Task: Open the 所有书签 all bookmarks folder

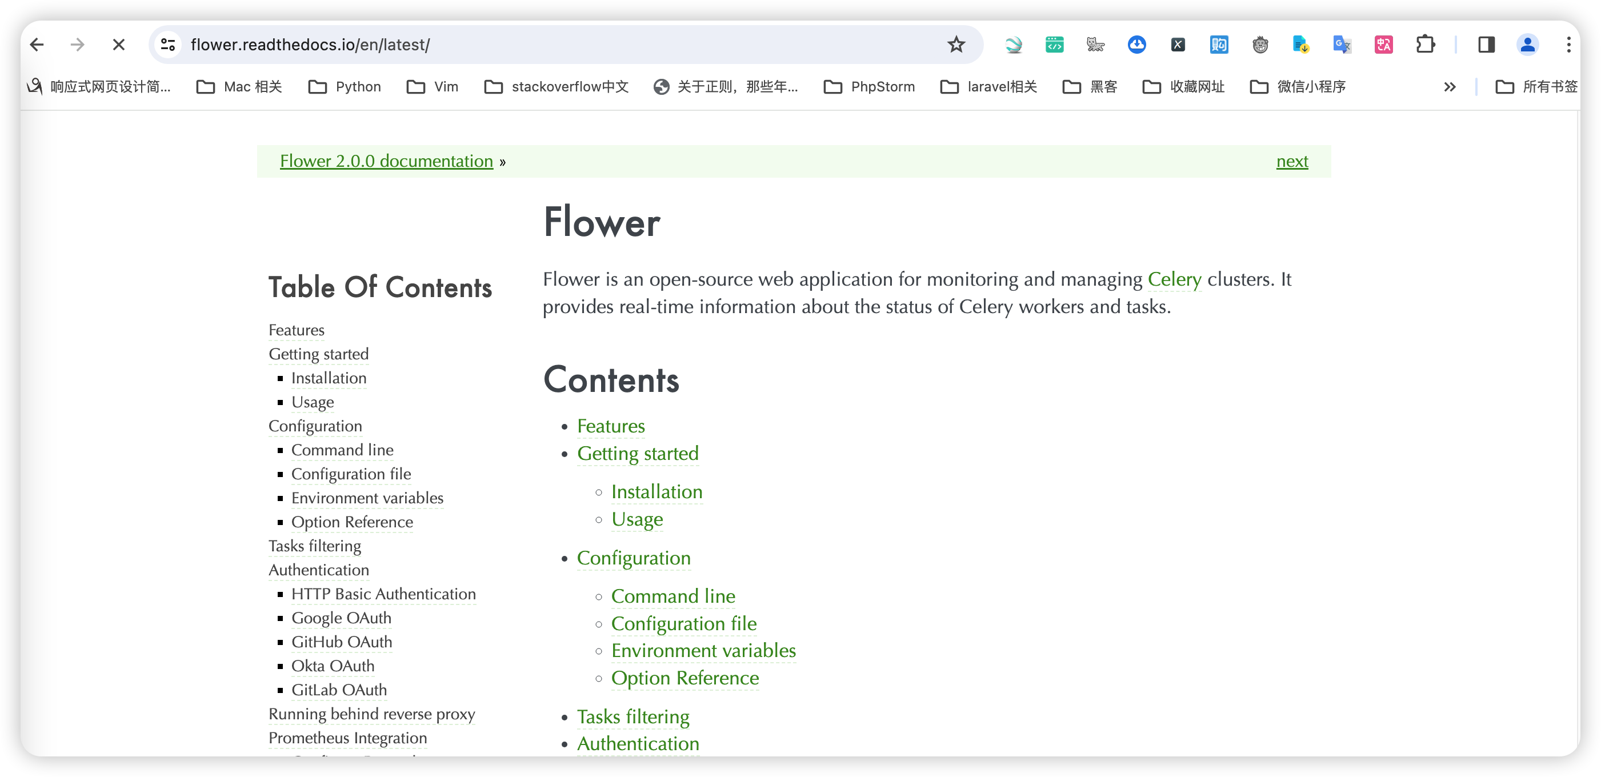Action: (1536, 87)
